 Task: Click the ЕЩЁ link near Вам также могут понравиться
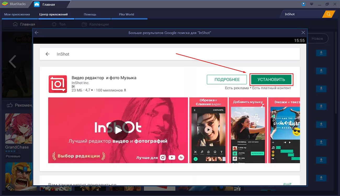pyautogui.click(x=287, y=185)
